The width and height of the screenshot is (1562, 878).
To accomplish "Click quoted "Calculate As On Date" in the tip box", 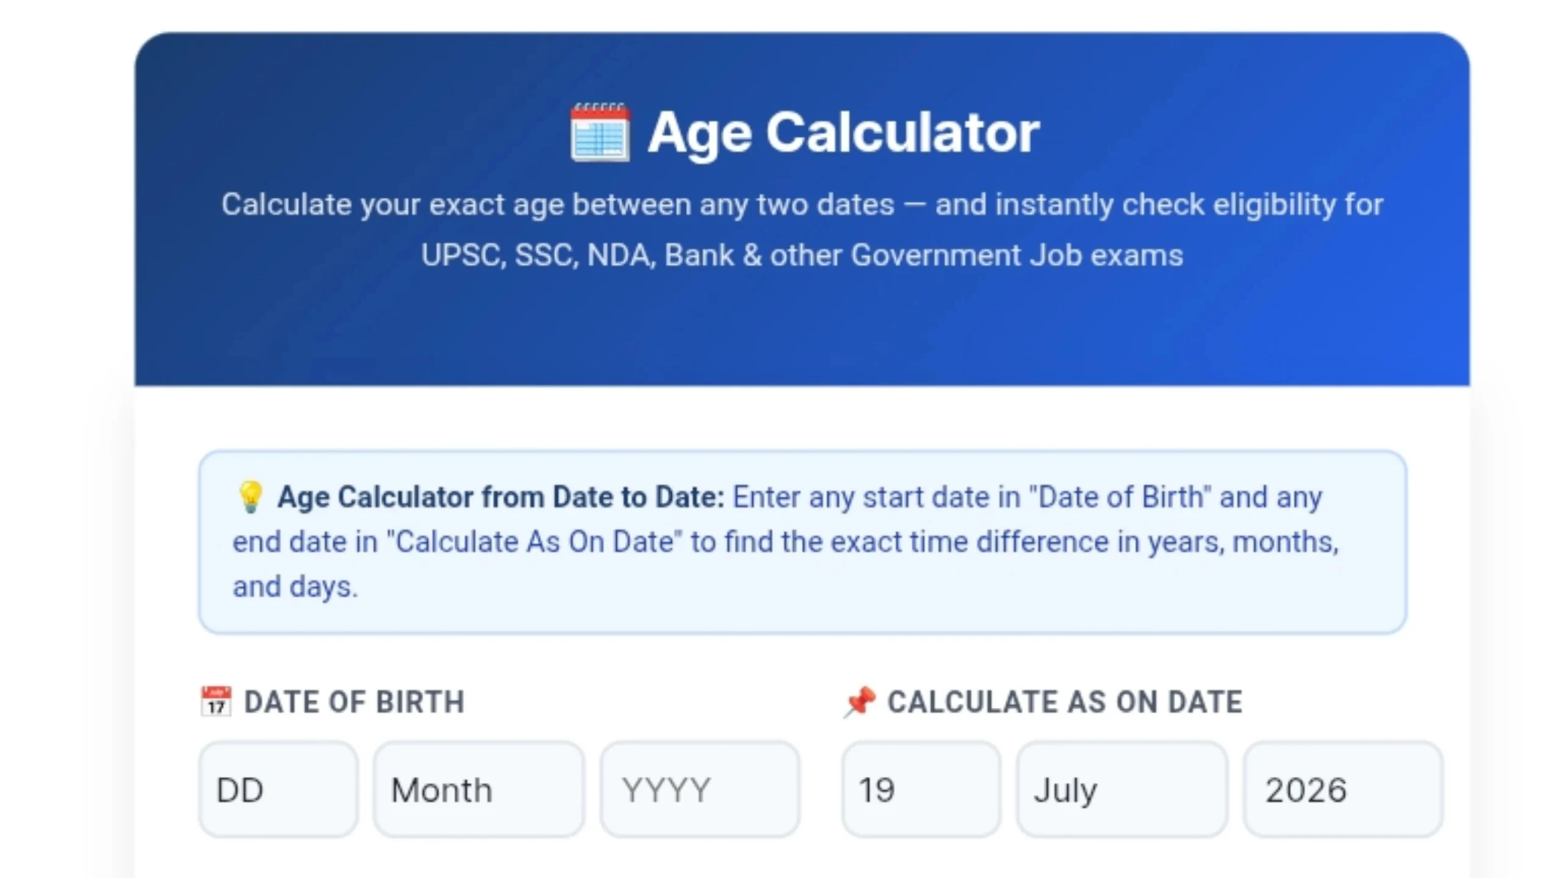I will click(x=534, y=541).
